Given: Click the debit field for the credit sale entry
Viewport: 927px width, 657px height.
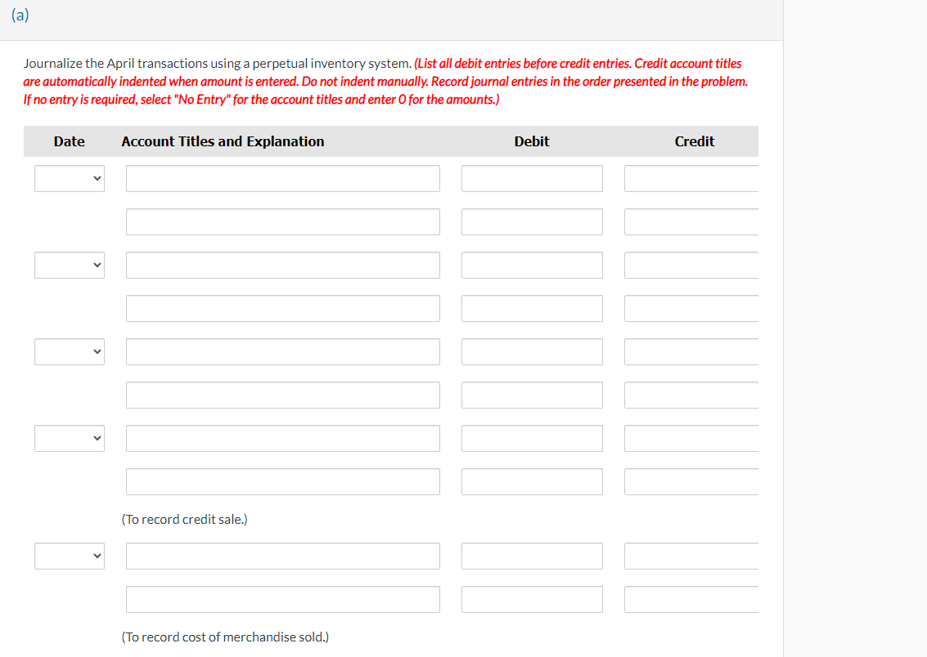Looking at the screenshot, I should pyautogui.click(x=532, y=438).
